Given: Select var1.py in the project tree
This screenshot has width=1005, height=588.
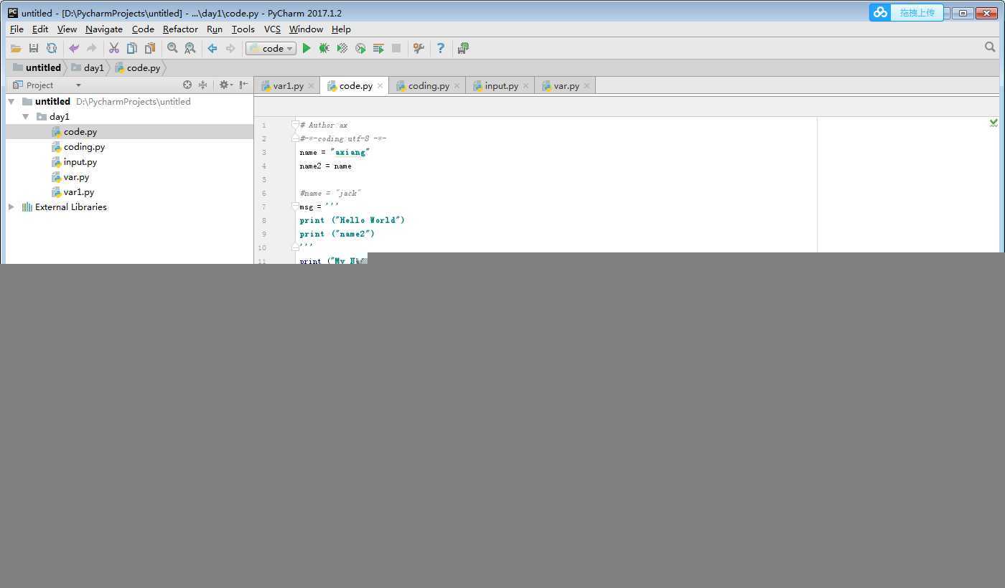Looking at the screenshot, I should coord(78,191).
